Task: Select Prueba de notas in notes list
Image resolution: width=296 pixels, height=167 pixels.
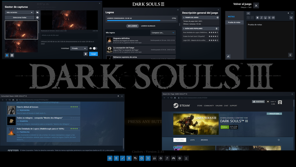Action: coord(235,22)
